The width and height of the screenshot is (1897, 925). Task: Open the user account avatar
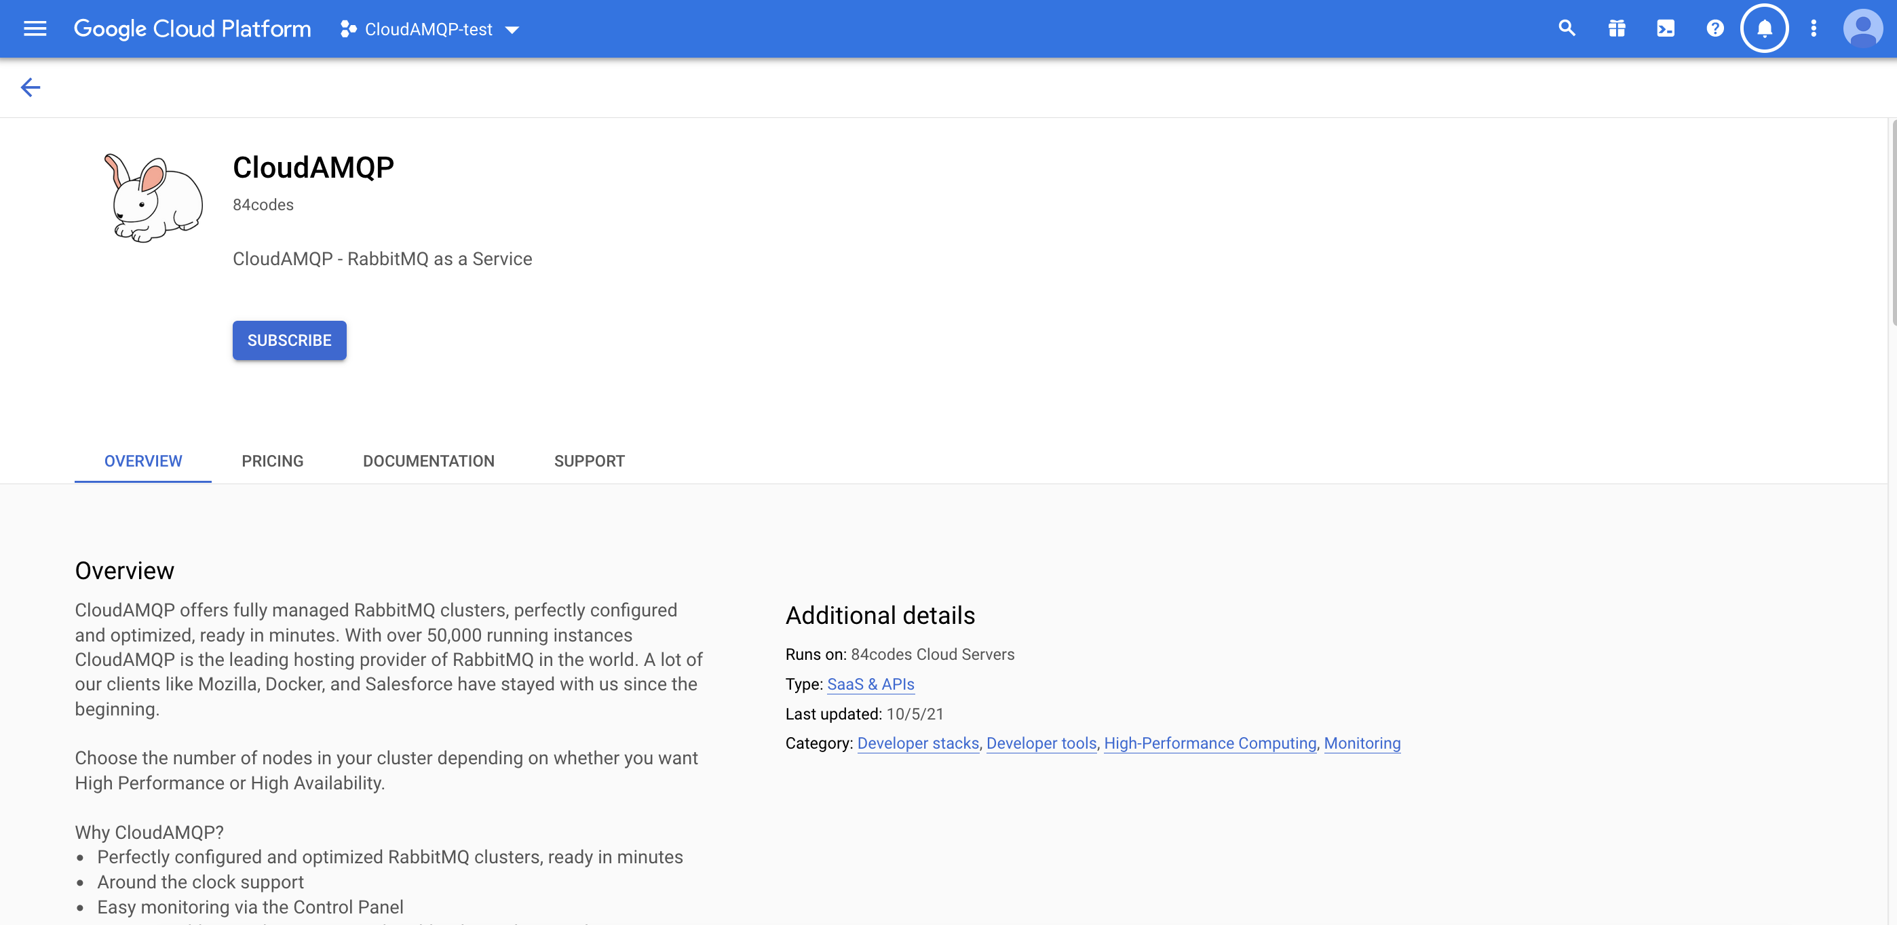(1863, 28)
